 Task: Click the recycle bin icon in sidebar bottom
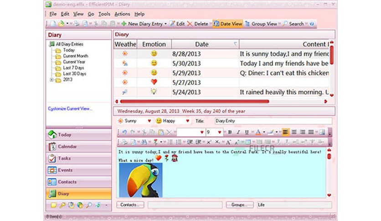pyautogui.click(x=98, y=205)
